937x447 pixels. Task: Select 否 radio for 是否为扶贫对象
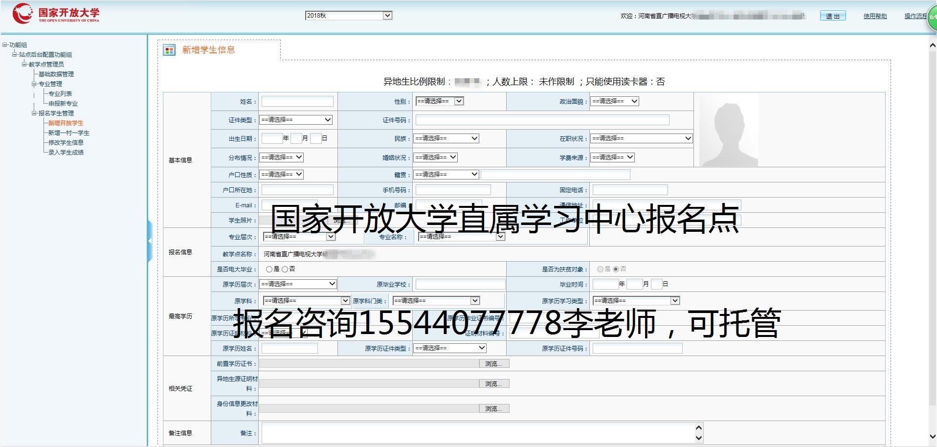coord(616,269)
